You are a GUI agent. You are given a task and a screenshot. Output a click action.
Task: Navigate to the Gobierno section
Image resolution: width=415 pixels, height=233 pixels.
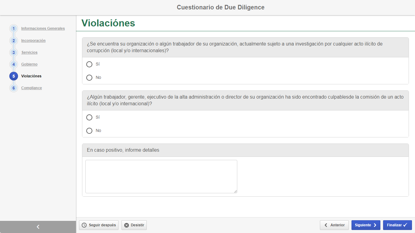(29, 64)
